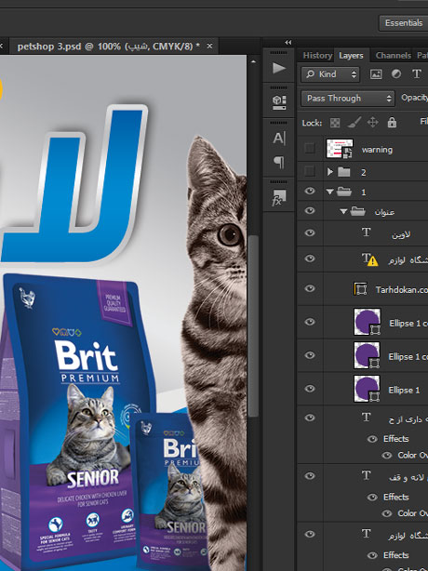The width and height of the screenshot is (428, 571).
Task: Open the Paragraph panel icon
Action: coord(278,162)
